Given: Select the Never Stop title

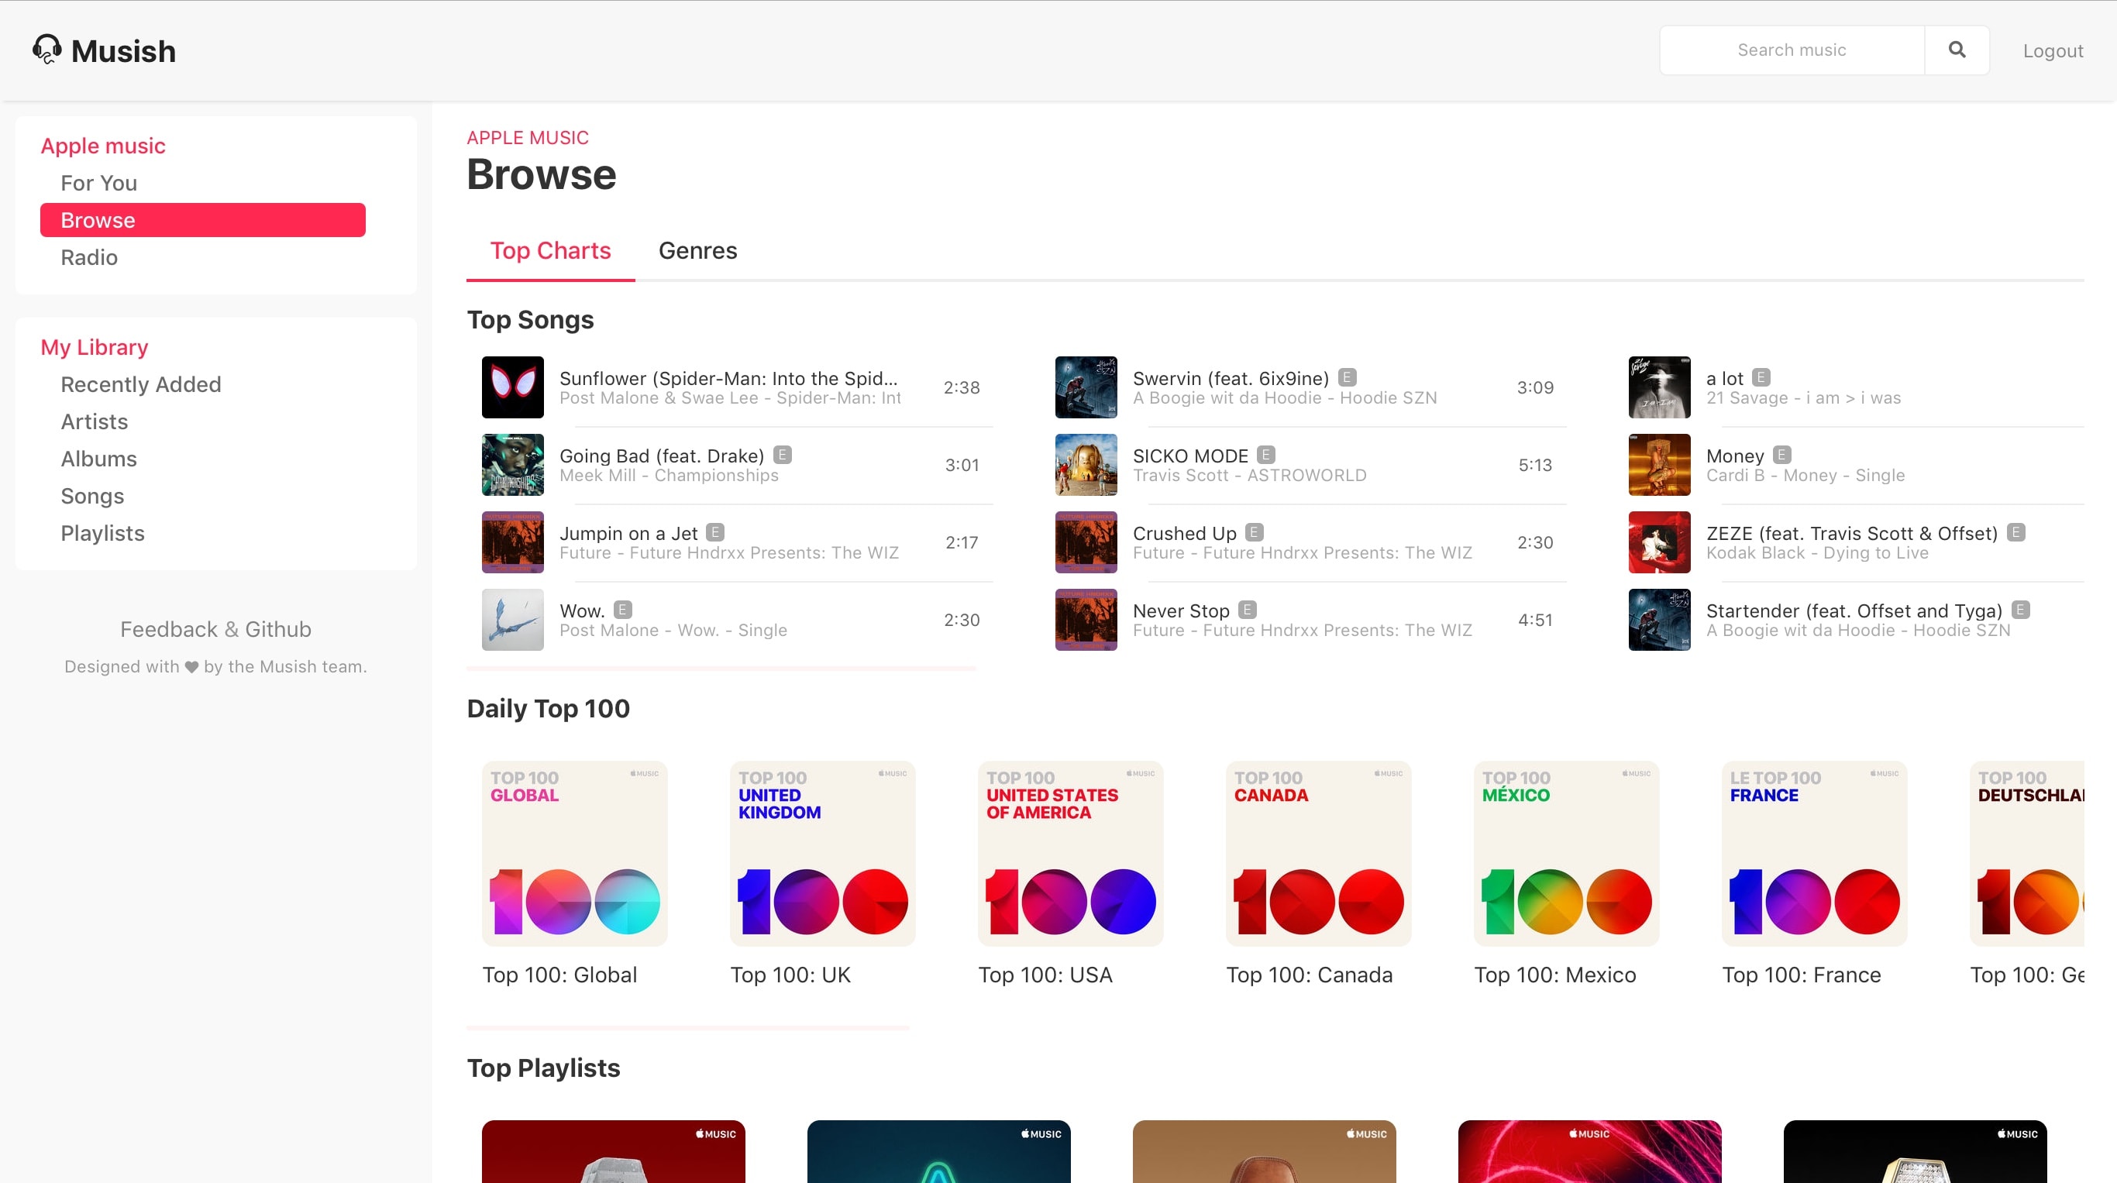Looking at the screenshot, I should click(1181, 610).
